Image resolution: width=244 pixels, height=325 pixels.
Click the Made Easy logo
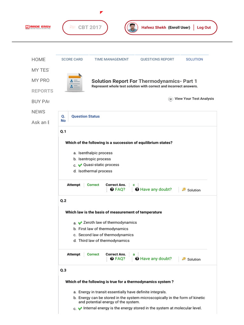point(38,27)
